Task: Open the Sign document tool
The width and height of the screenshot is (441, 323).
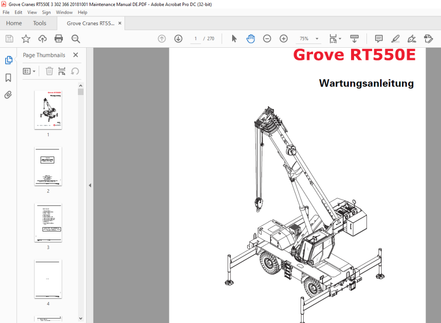Action: [412, 39]
